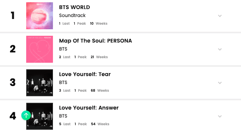Click the green up-arrow trend icon

click(x=26, y=115)
